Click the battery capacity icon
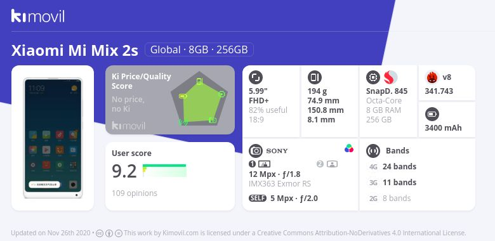The image size is (495, 241). coord(432,114)
